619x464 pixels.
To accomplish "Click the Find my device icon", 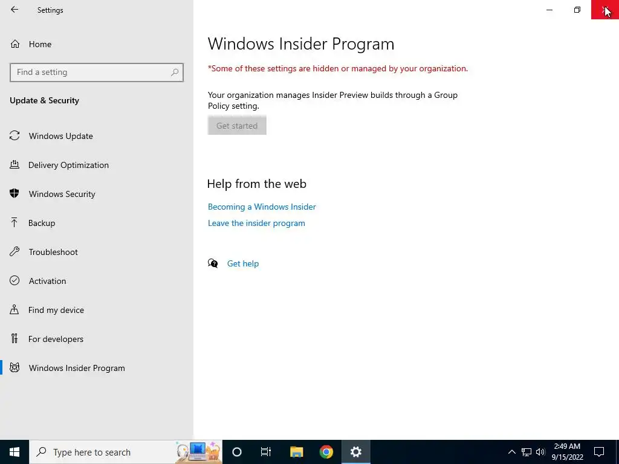I will coord(15,310).
